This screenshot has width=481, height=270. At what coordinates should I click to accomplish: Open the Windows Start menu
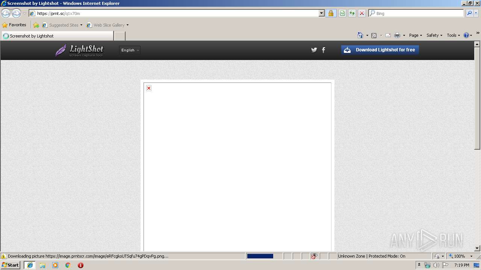click(11, 265)
